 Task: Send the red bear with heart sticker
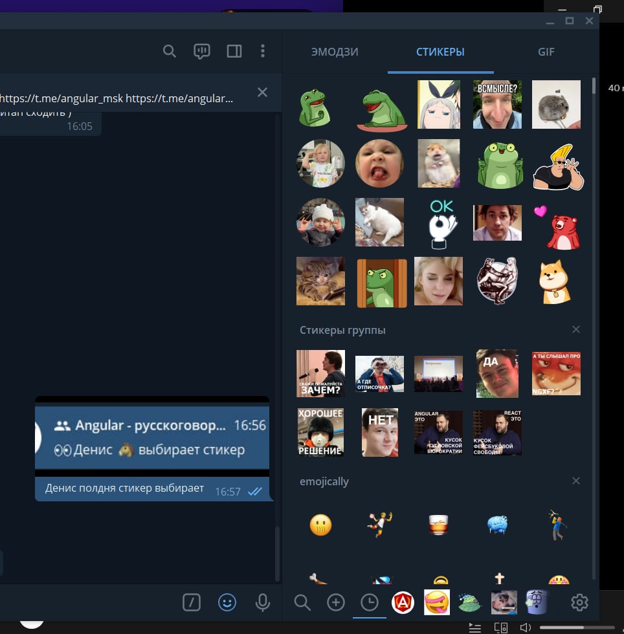click(x=559, y=227)
